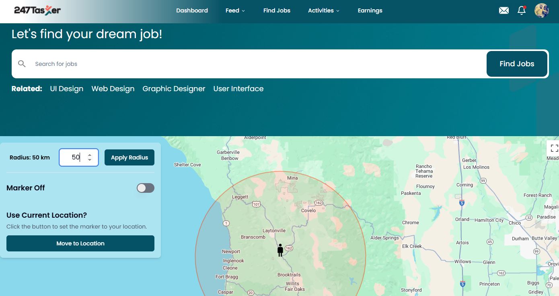Image resolution: width=559 pixels, height=296 pixels.
Task: Open Find Jobs in the navigation bar
Action: click(277, 10)
